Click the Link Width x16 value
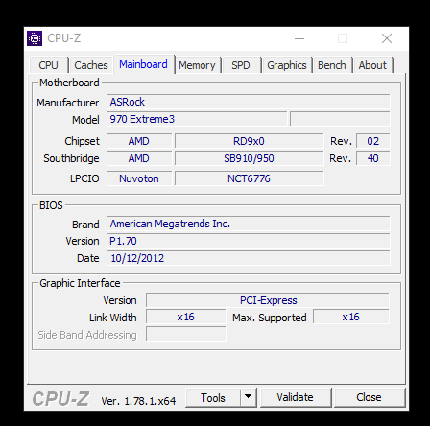Viewport: 430px width, 426px height. pos(186,318)
